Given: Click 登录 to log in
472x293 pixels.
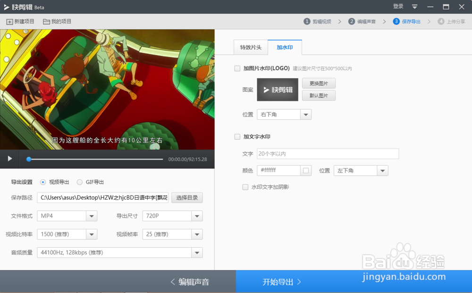Looking at the screenshot, I should 398,6.
